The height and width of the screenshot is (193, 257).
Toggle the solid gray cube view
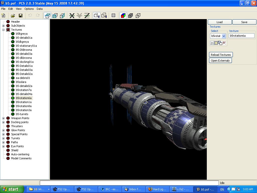pos(130,16)
